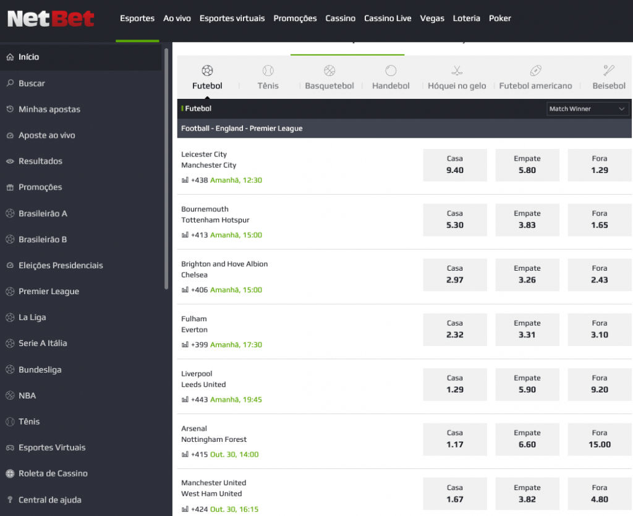Viewport: 633px width, 516px height.
Task: Click stats icon for Fulham vs Everton
Action: click(185, 345)
